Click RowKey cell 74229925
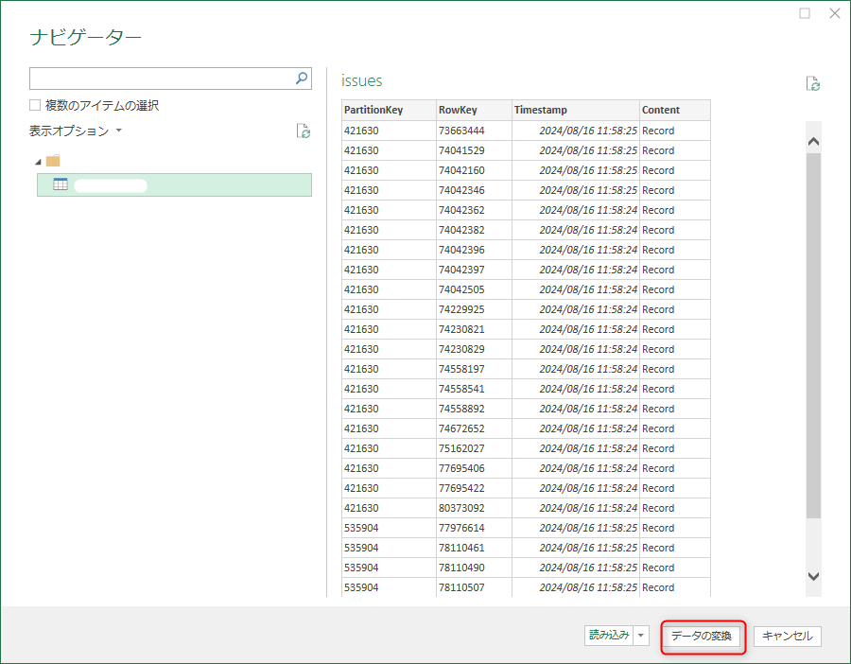The height and width of the screenshot is (664, 851). 474,309
